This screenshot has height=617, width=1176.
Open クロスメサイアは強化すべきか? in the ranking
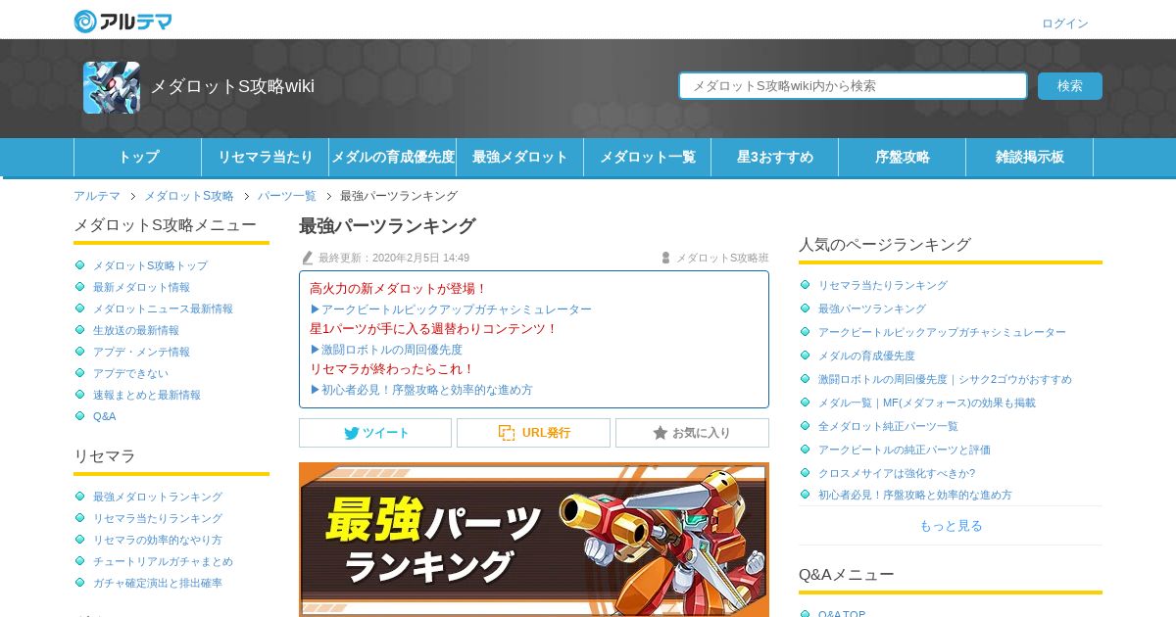click(x=897, y=473)
